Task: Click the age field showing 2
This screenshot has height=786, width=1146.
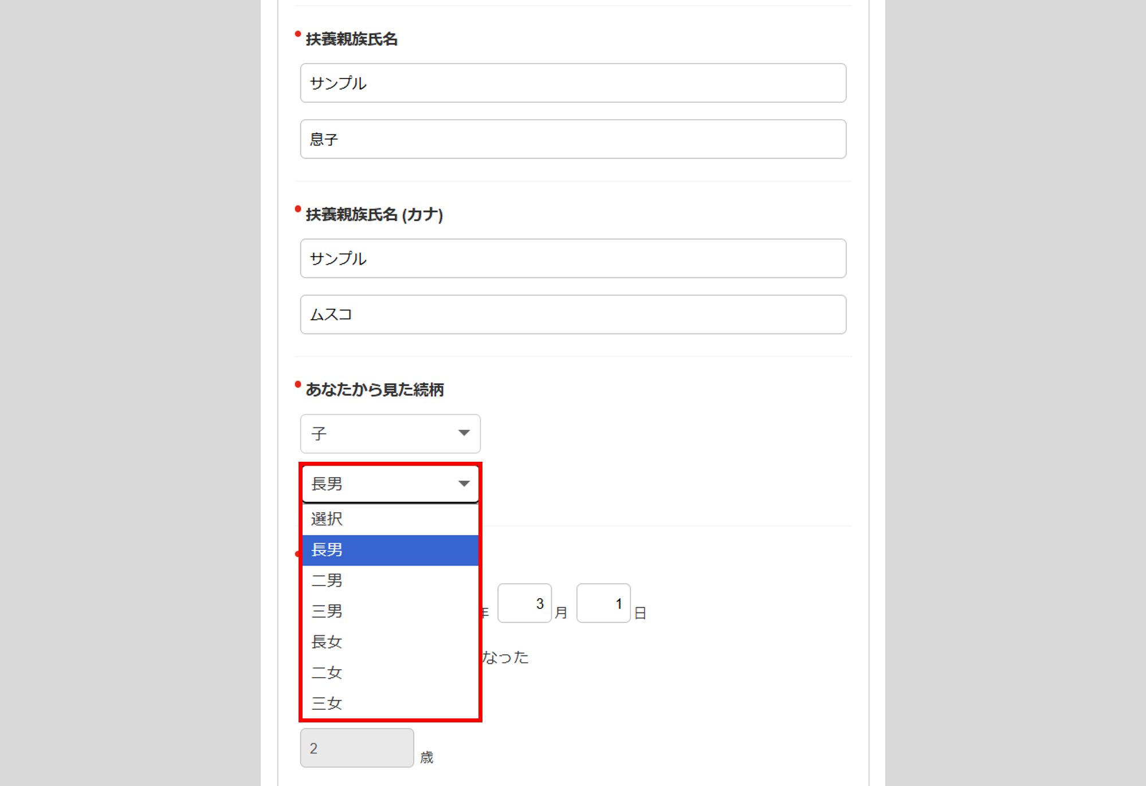Action: click(x=356, y=748)
